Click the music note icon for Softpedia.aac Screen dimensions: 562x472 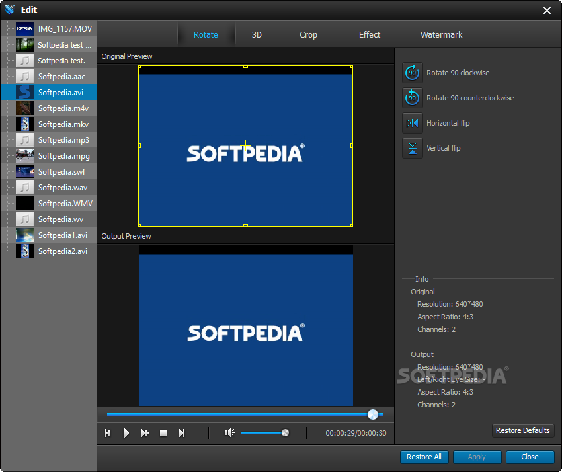pyautogui.click(x=25, y=76)
